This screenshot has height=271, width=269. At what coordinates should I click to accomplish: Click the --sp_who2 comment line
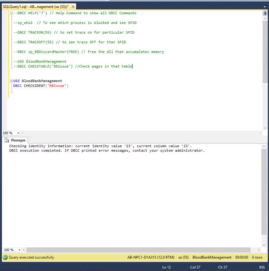[x=75, y=23]
